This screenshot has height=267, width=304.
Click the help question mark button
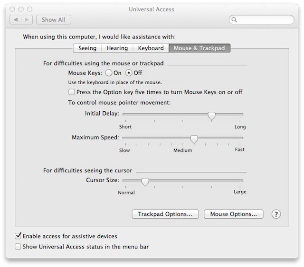pyautogui.click(x=276, y=214)
